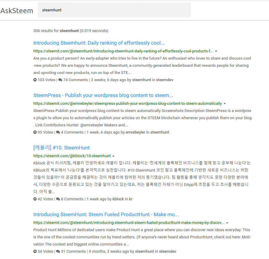The image size is (269, 259).
Task: Open the 'Introducing Steemhunt: Daily ranking' result title
Action: coord(99,43)
